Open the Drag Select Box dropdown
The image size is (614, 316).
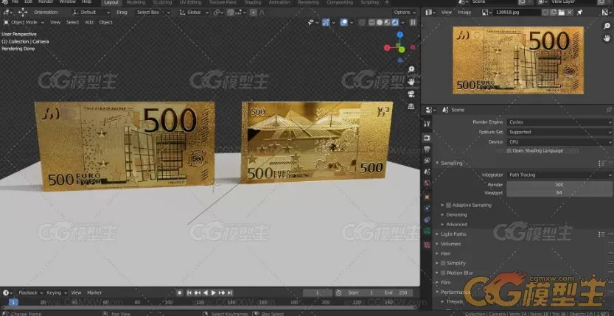[153, 12]
